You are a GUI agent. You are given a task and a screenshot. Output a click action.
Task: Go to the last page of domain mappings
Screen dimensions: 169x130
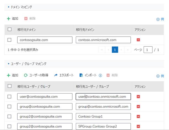tap(128, 50)
